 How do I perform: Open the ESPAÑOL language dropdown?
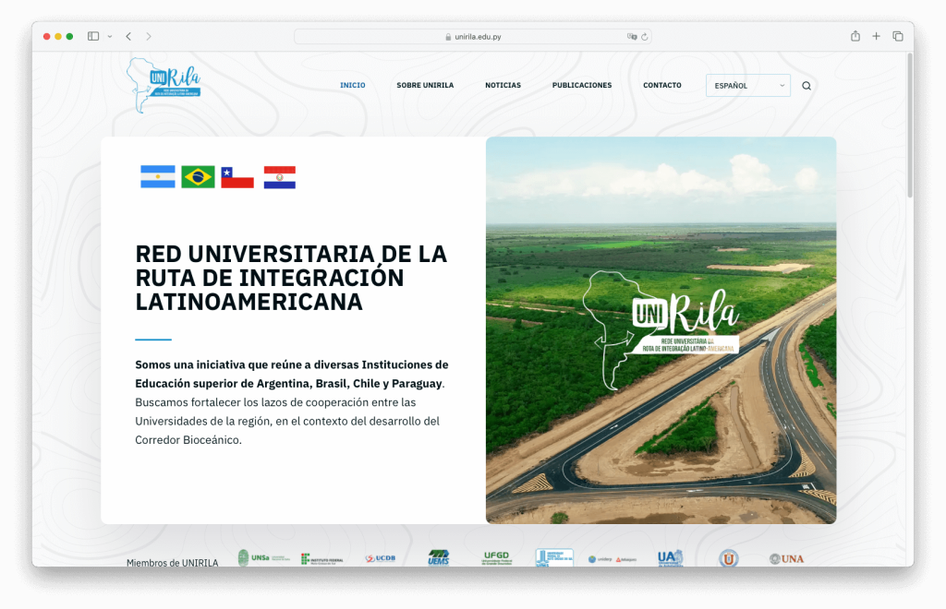[747, 86]
